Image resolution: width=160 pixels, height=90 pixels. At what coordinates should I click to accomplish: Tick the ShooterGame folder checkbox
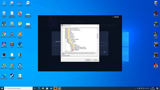pos(72,46)
